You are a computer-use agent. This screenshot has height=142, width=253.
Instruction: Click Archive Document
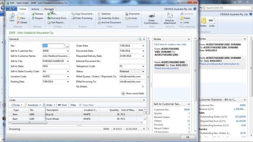(109, 22)
